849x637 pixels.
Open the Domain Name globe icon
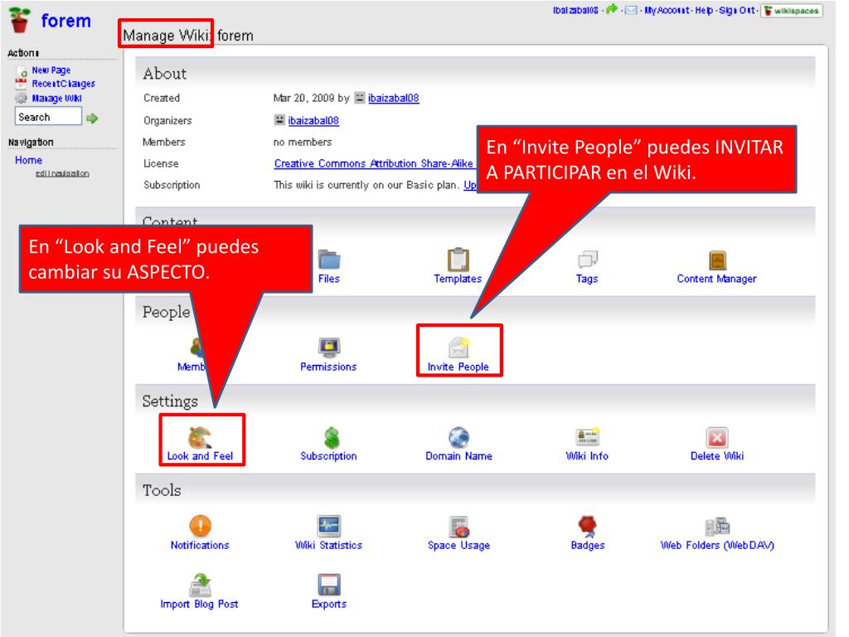[x=458, y=436]
